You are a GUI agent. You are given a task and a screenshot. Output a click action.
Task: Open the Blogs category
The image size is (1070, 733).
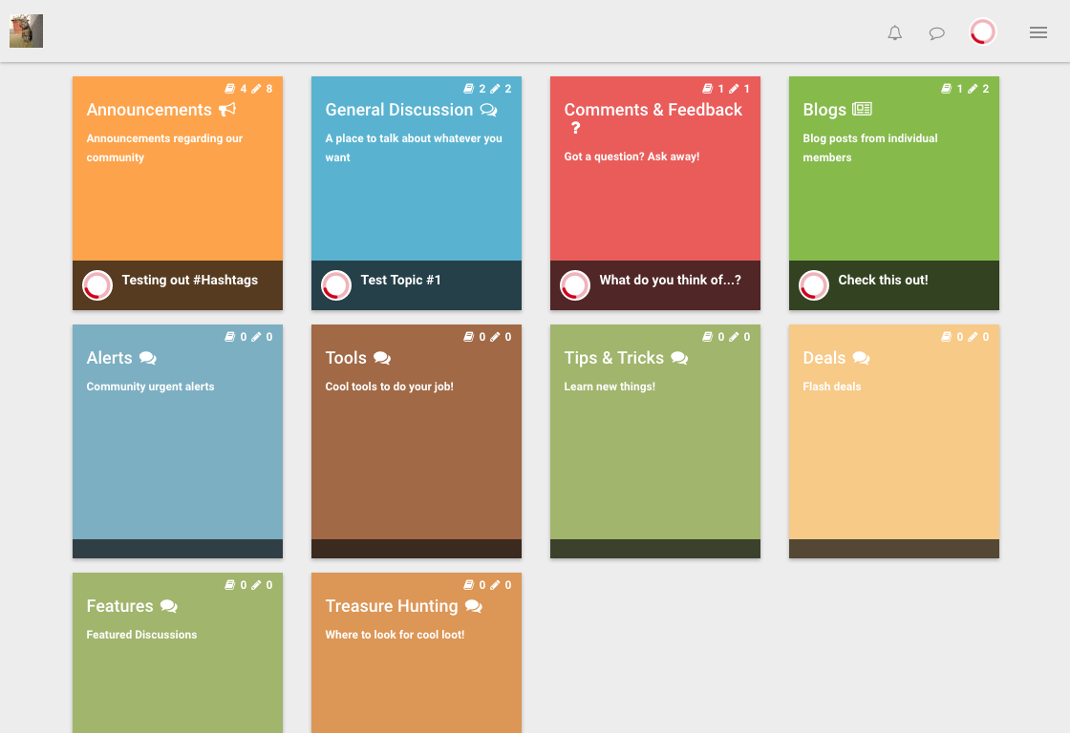pos(824,110)
